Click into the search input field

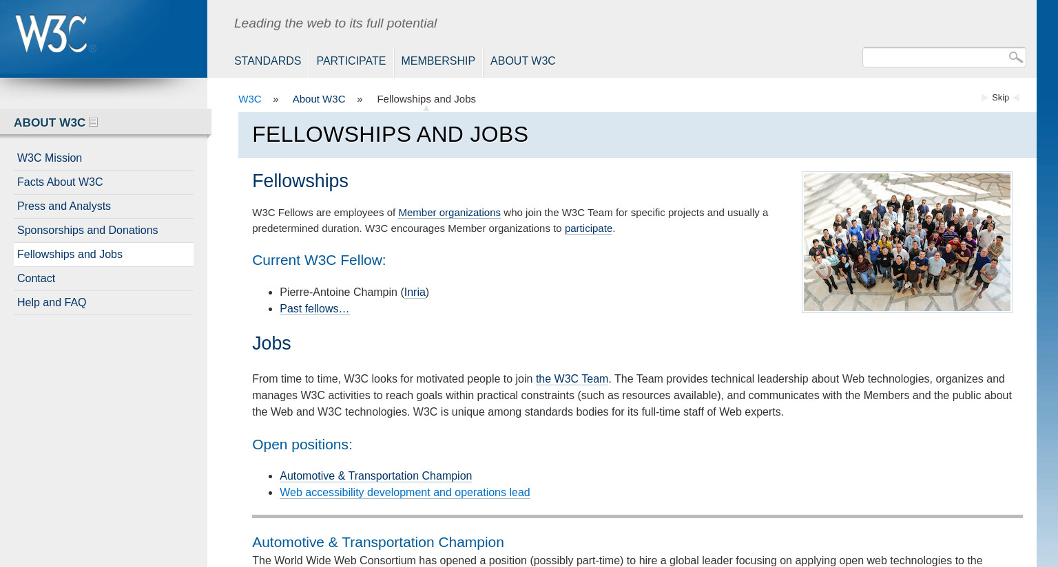click(935, 57)
